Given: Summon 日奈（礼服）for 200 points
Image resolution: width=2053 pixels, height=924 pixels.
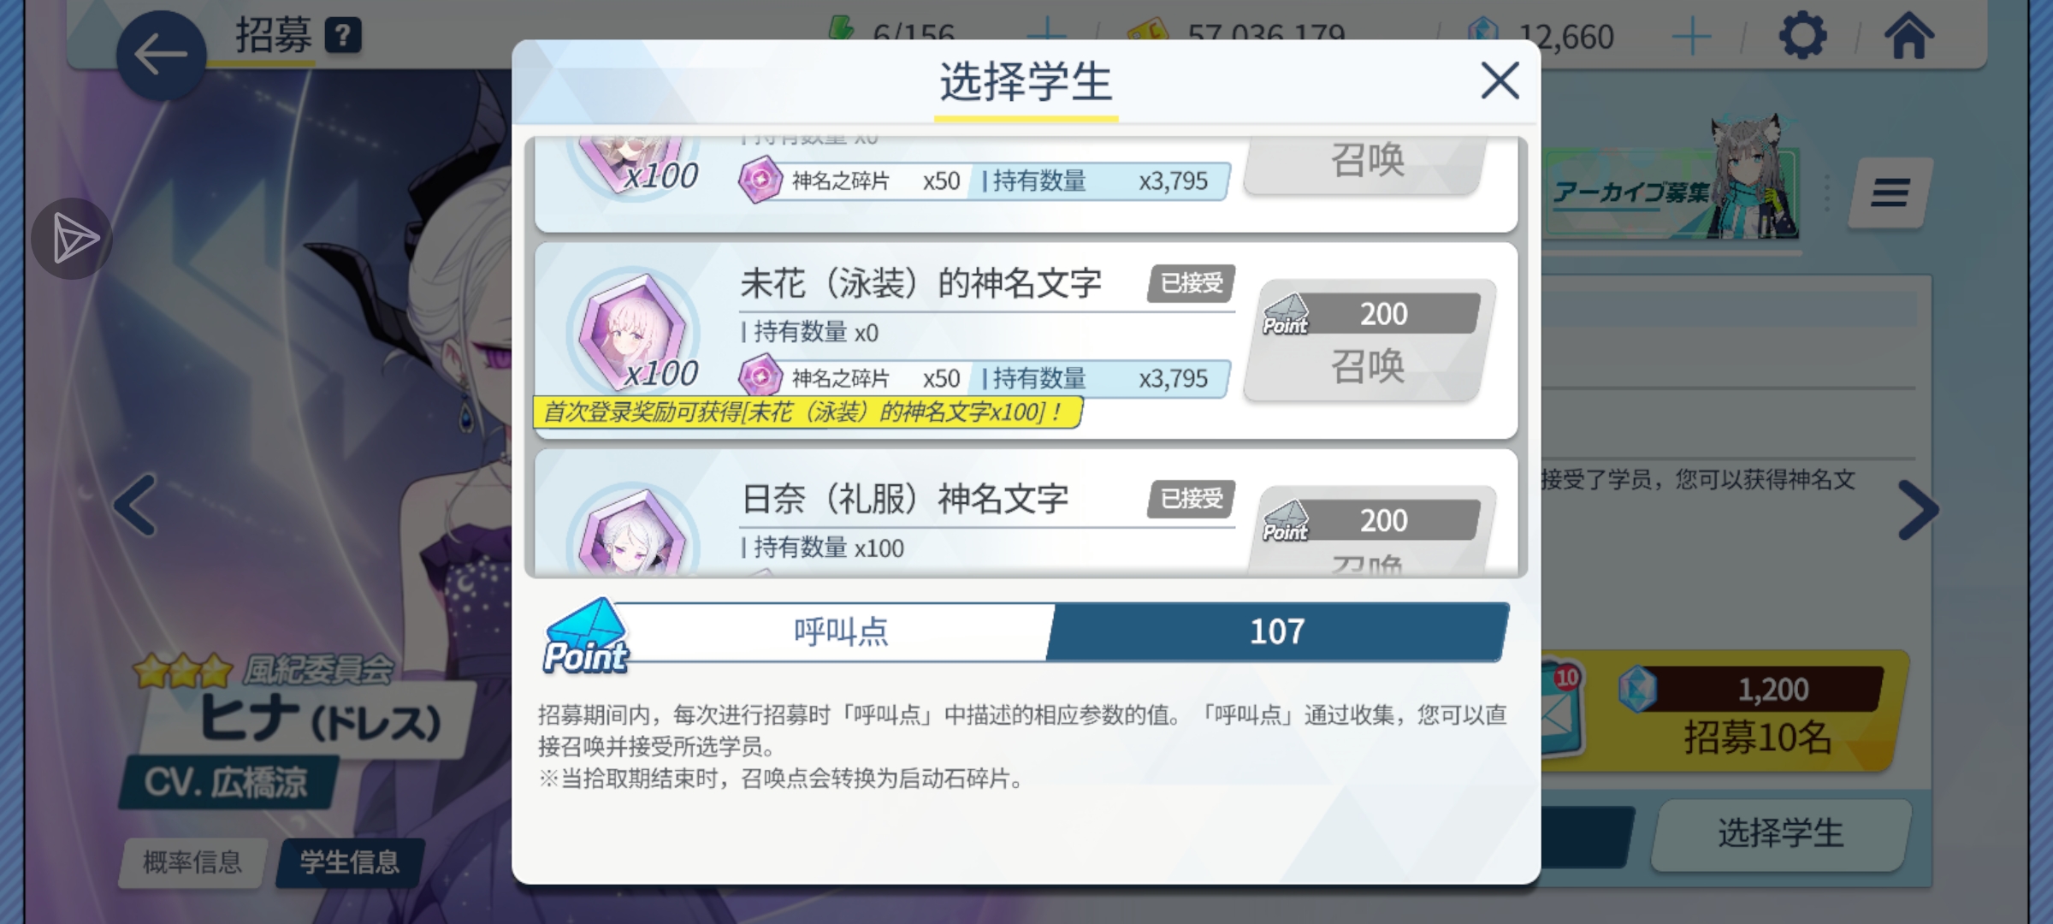Looking at the screenshot, I should (x=1370, y=530).
